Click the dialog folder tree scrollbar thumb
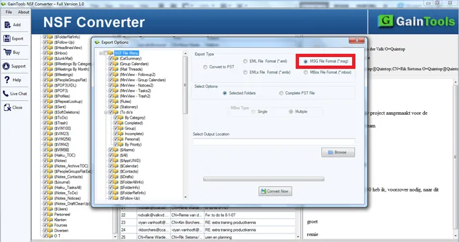The width and height of the screenshot is (459, 242). coord(185,85)
